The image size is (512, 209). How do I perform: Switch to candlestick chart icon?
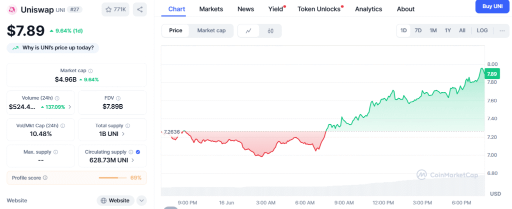(x=270, y=31)
